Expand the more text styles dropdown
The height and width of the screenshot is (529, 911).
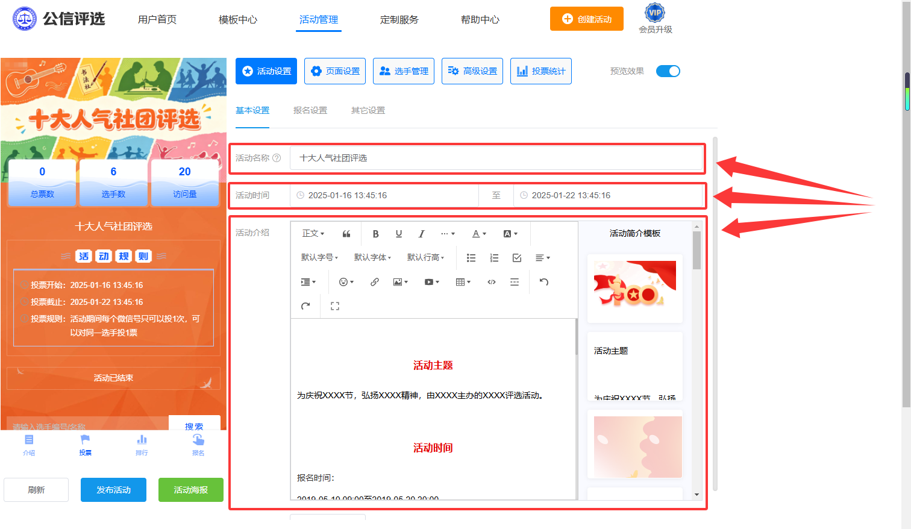click(448, 234)
